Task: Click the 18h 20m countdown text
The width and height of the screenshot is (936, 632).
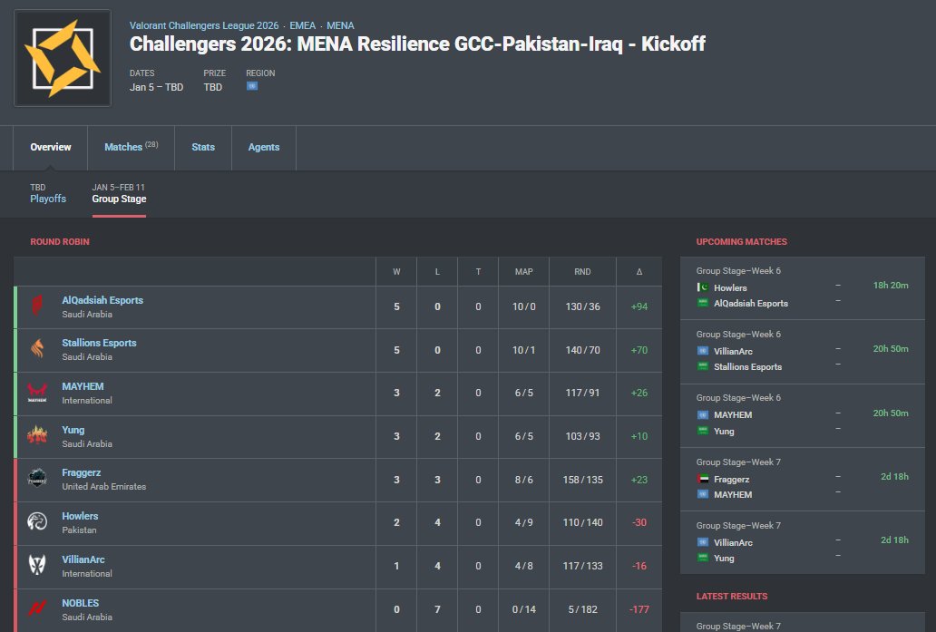Action: point(891,286)
